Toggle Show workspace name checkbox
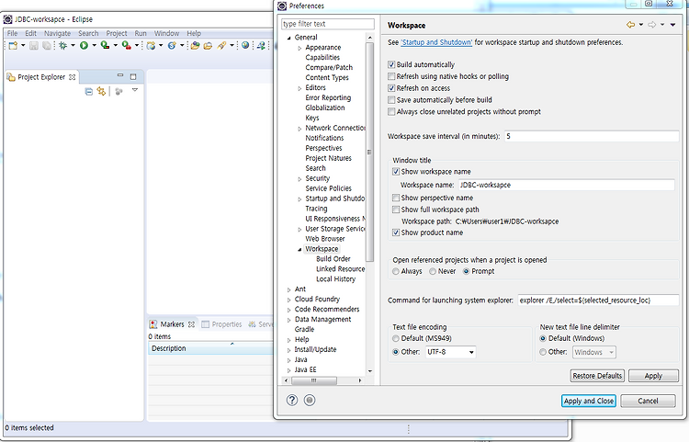The image size is (689, 442). pos(396,171)
